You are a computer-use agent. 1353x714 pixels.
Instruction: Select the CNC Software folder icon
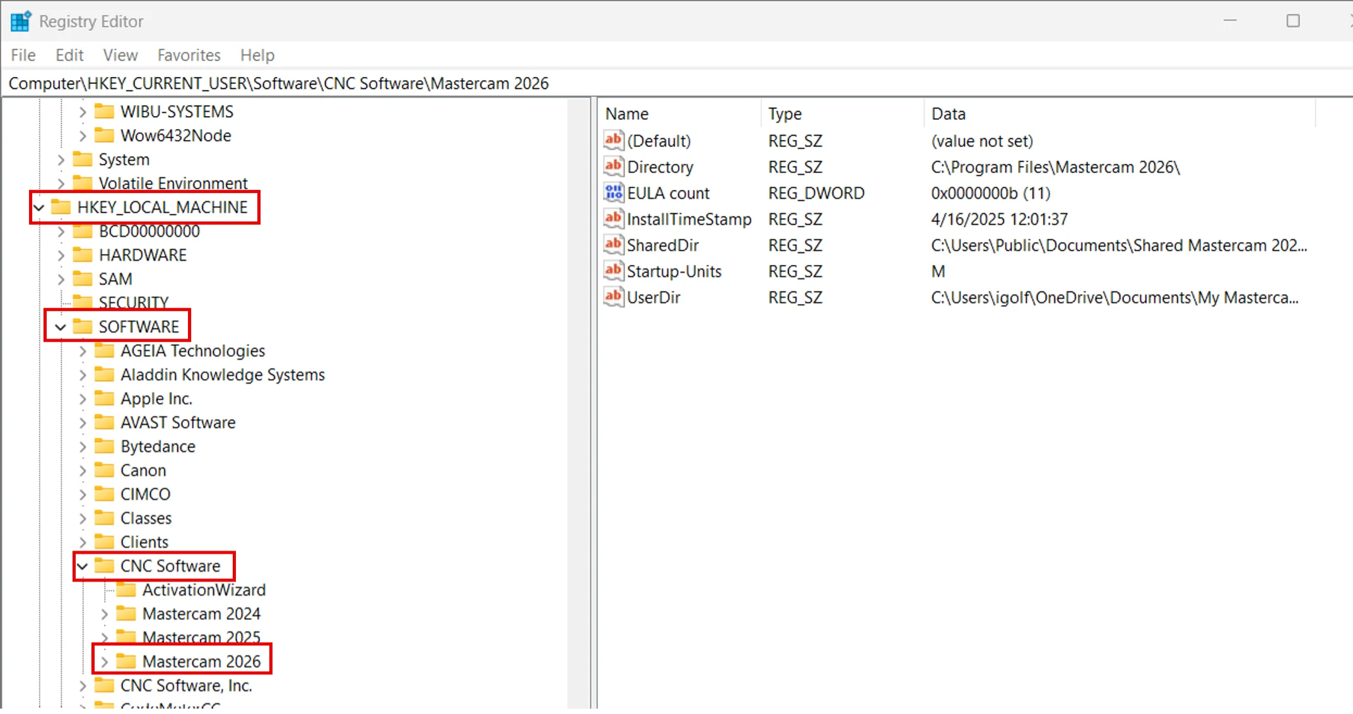tap(104, 566)
